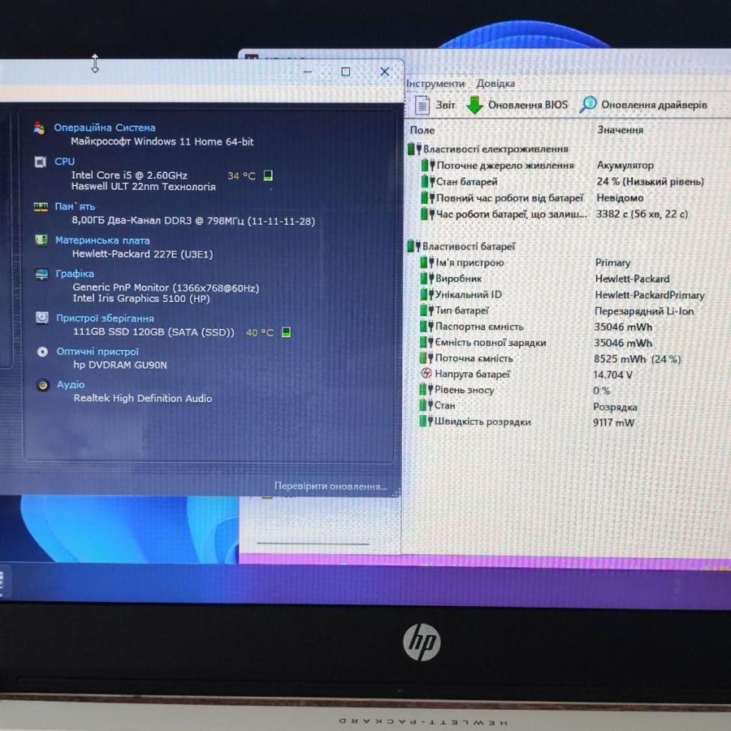
Task: Click the Operating System icon in Speccy
Action: click(x=39, y=128)
